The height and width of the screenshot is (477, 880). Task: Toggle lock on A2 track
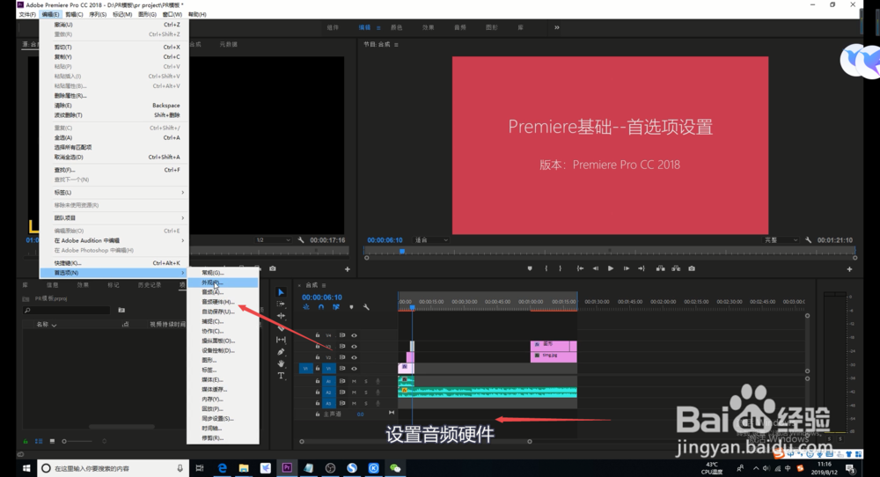[x=318, y=393]
